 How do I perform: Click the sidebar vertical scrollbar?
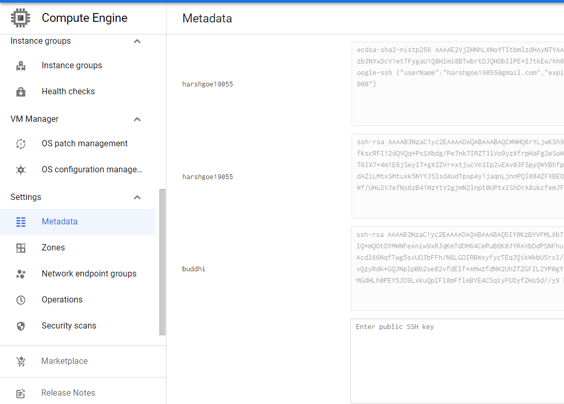point(162,262)
